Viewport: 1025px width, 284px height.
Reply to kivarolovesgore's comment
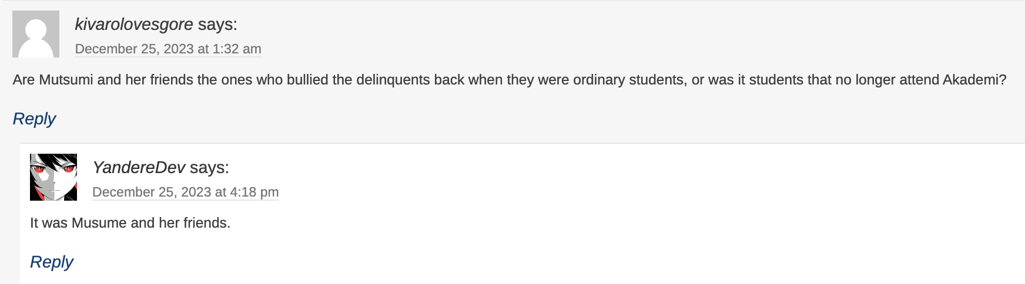point(34,119)
